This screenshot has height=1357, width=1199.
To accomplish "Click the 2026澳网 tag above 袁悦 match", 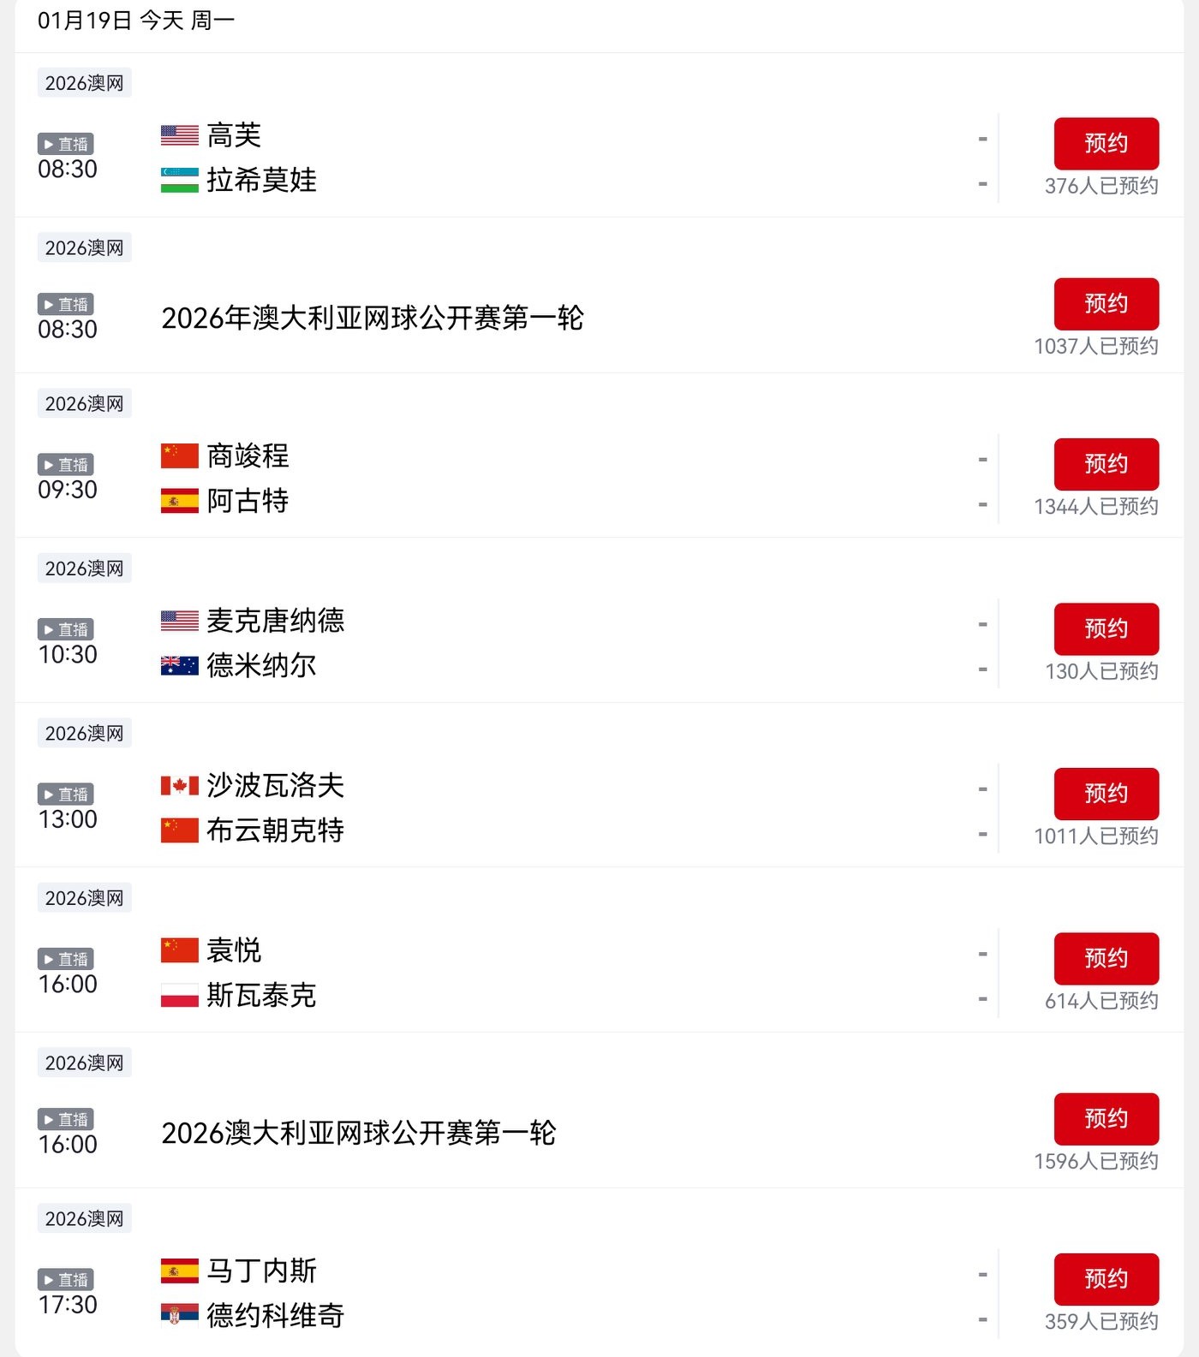I will (x=84, y=898).
